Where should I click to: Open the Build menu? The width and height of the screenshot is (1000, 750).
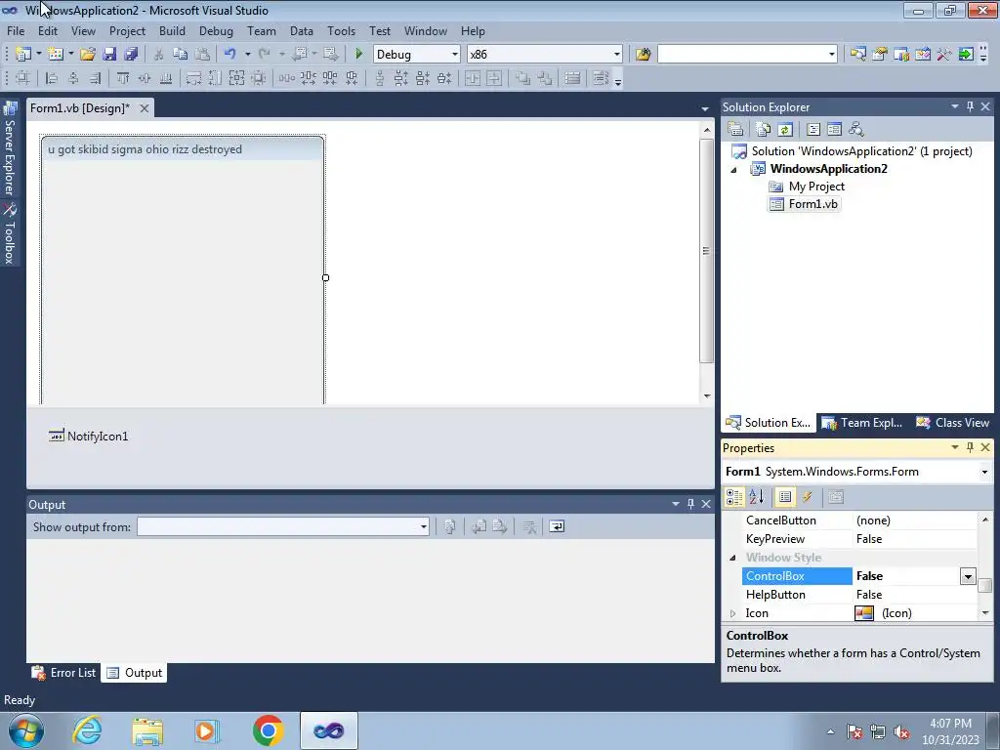[172, 30]
